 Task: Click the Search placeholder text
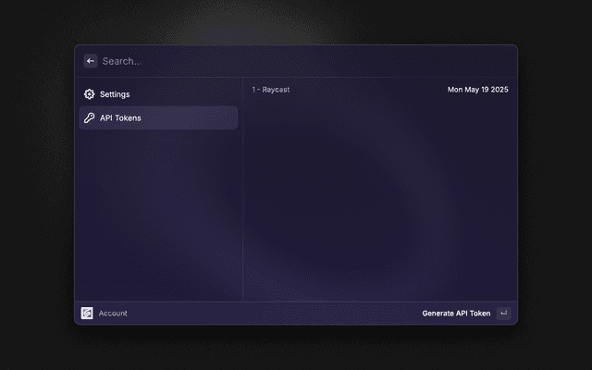[122, 61]
